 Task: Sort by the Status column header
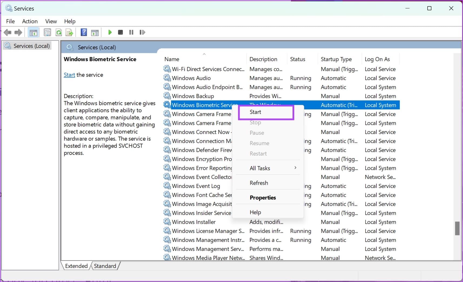tap(302, 59)
